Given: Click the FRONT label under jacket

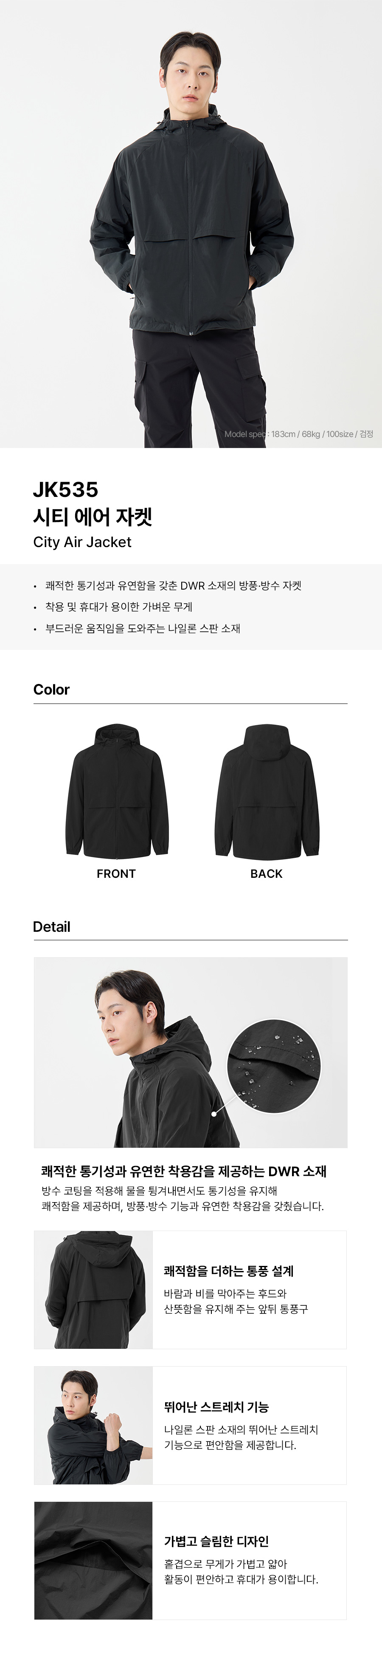Looking at the screenshot, I should (x=116, y=874).
